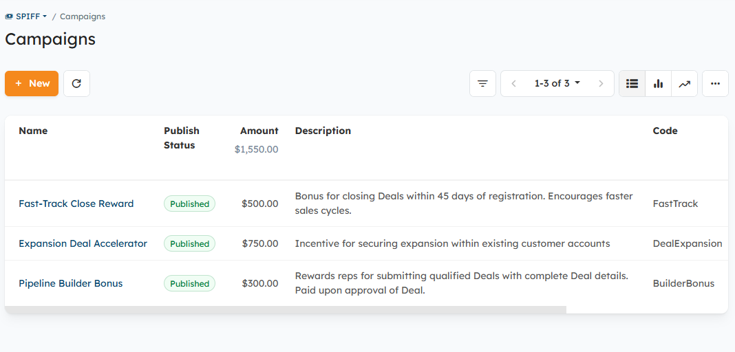Screen dimensions: 735x352
Task: Click the refresh campaigns icon
Action: [x=76, y=84]
